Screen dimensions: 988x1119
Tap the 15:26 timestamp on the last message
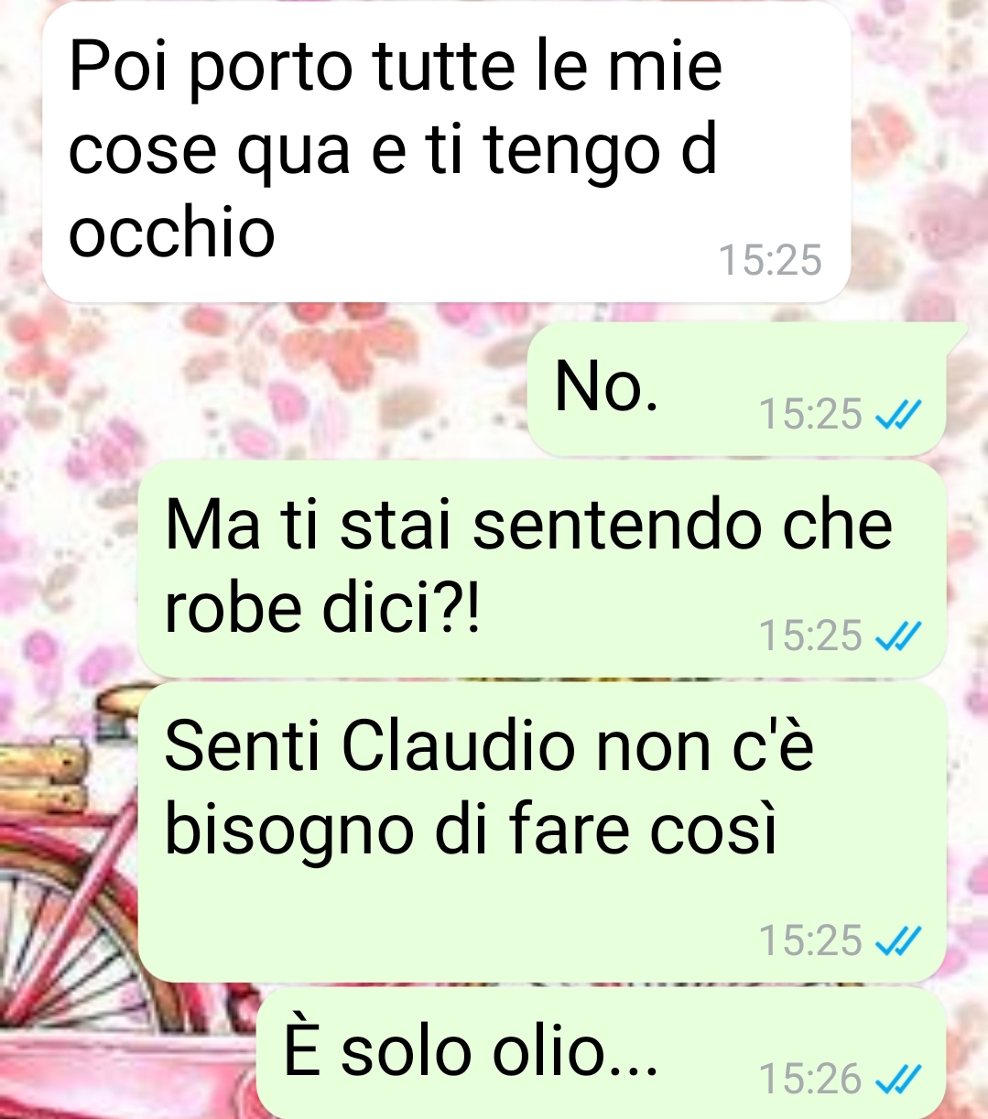tap(811, 1079)
